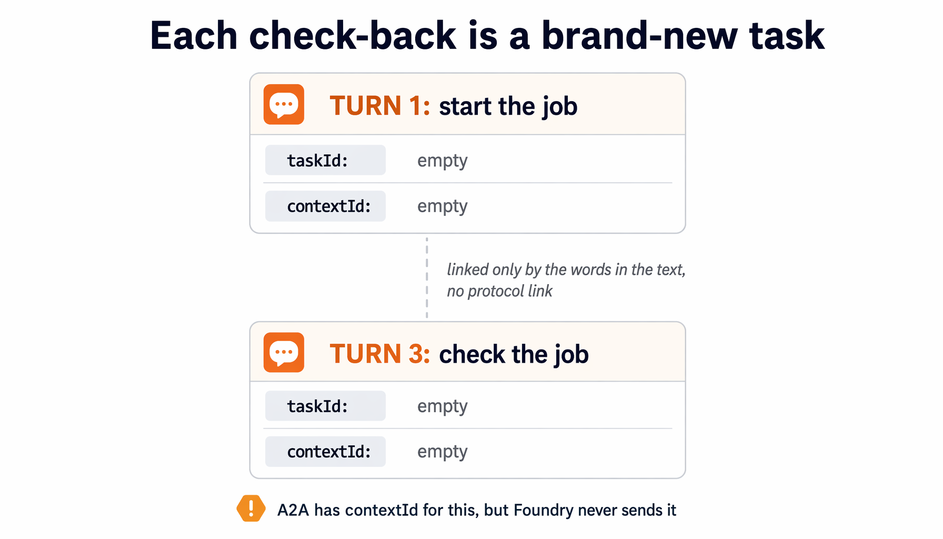943x539 pixels.
Task: Click the Turn 3 chat bubble icon
Action: coord(284,352)
